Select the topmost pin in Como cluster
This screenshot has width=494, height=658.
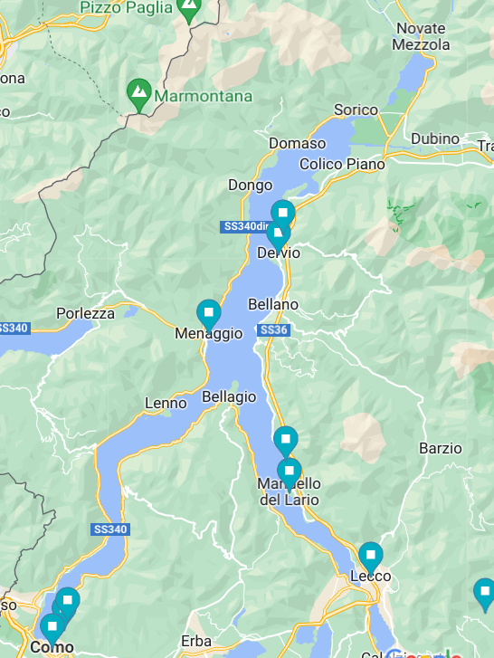click(68, 603)
